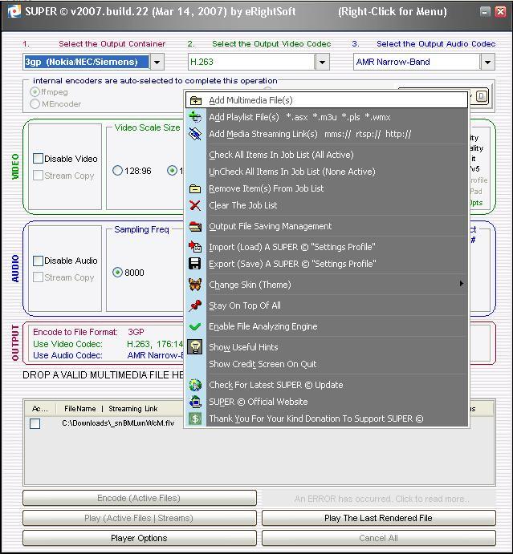This screenshot has width=513, height=554.
Task: Choose Show Useful Hints entry
Action: coord(327,347)
